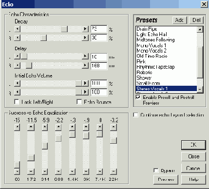This screenshot has height=189, width=209.
Task: Click the Help button
Action: point(193,179)
